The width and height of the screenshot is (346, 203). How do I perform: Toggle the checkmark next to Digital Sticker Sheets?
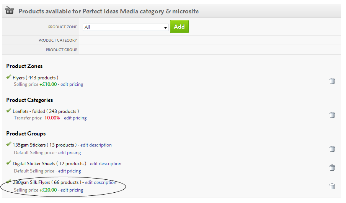8,163
